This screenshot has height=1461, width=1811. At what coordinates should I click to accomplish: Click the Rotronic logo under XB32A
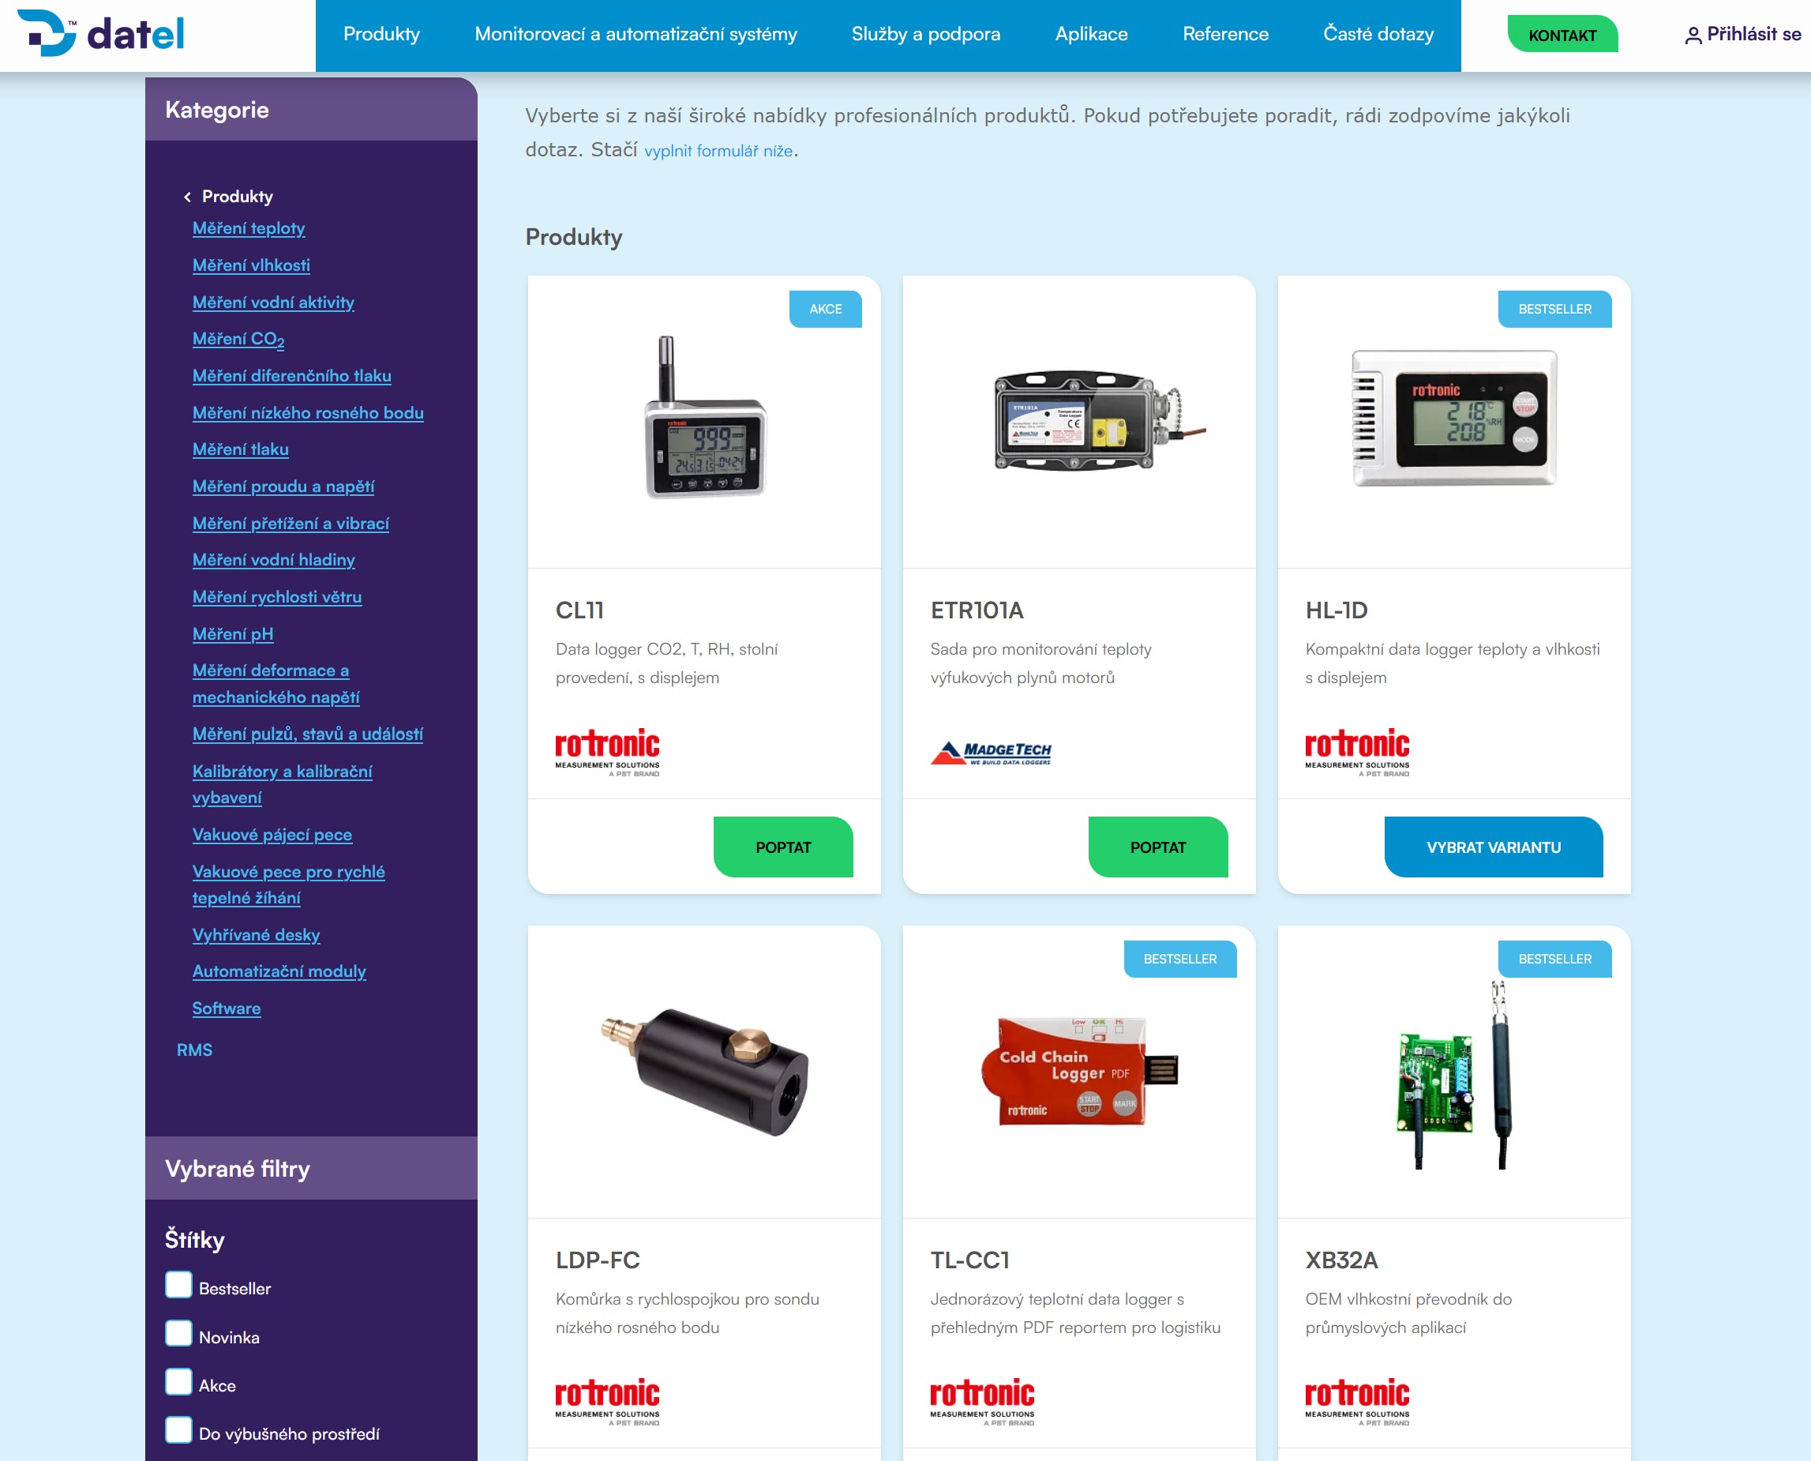tap(1356, 1400)
